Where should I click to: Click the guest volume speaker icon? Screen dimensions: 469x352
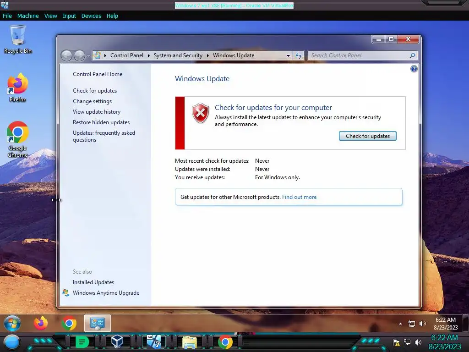[422, 324]
